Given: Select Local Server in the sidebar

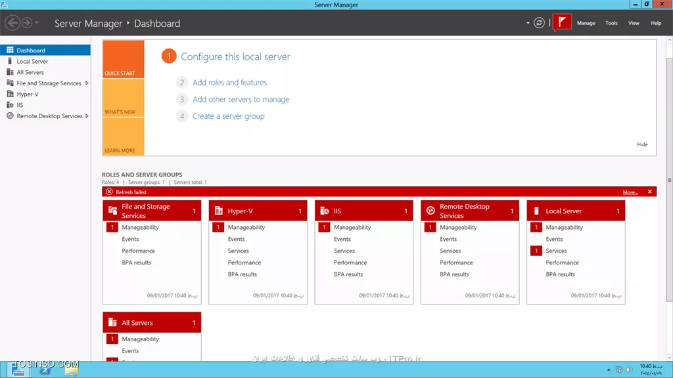Looking at the screenshot, I should pos(45,61).
